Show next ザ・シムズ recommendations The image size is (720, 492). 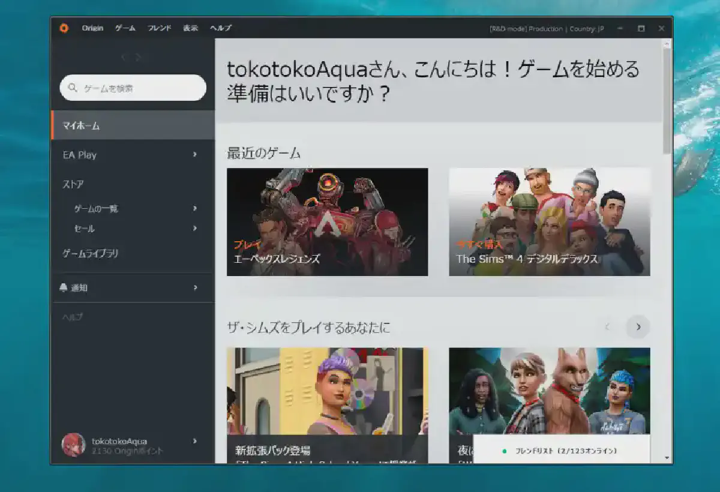pos(638,327)
